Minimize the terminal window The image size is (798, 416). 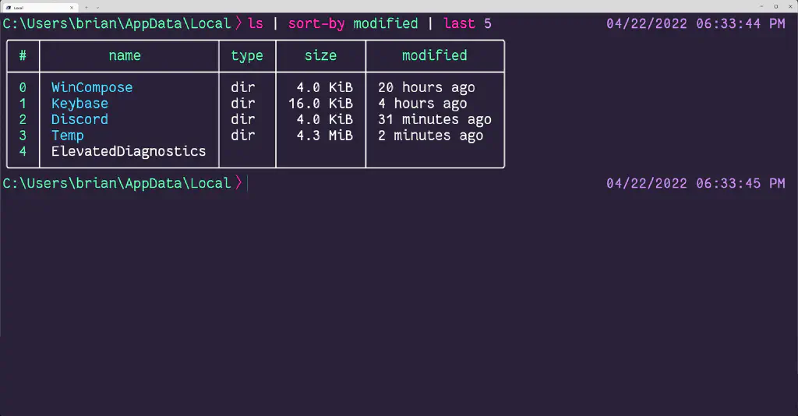pyautogui.click(x=761, y=6)
